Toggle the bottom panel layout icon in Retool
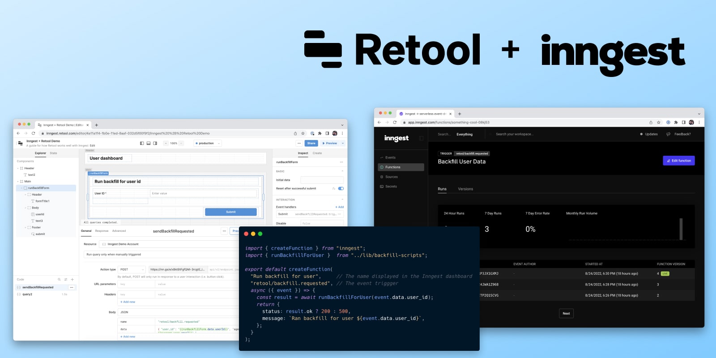Viewport: 716px width, 358px height. click(x=149, y=143)
